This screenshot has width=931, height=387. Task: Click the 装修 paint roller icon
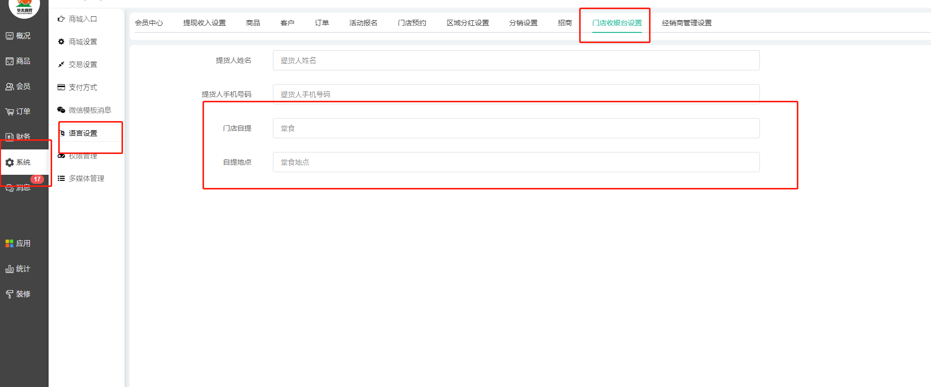pyautogui.click(x=10, y=294)
